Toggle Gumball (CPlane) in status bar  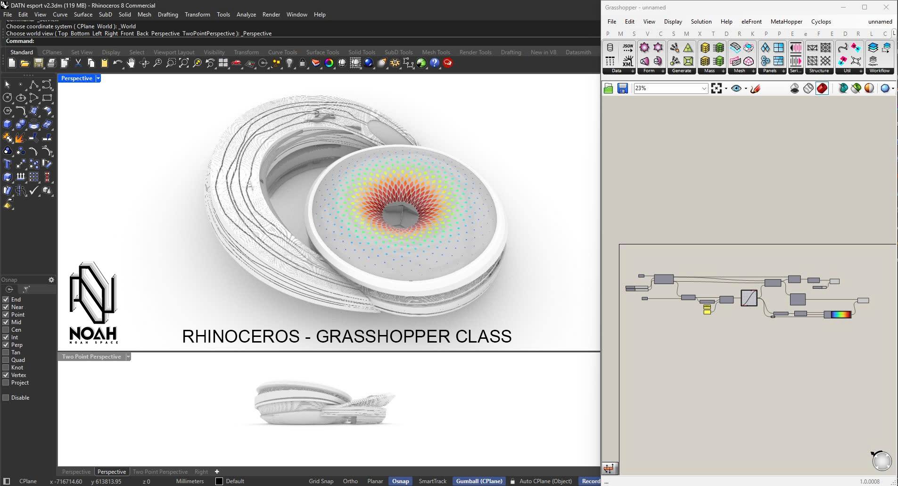click(479, 481)
